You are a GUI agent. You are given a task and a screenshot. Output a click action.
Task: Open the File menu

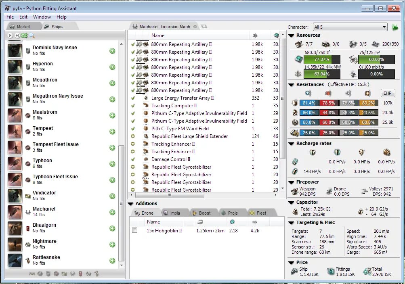click(10, 17)
